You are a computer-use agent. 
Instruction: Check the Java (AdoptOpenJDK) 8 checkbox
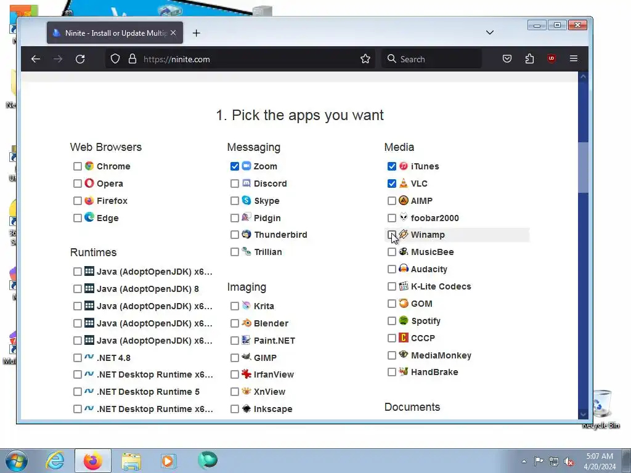click(x=78, y=289)
